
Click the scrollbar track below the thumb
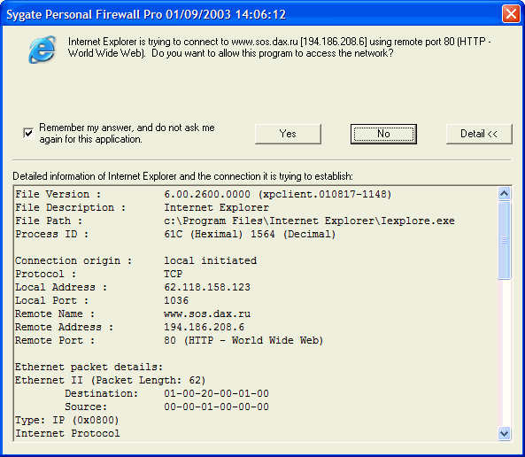coord(505,352)
